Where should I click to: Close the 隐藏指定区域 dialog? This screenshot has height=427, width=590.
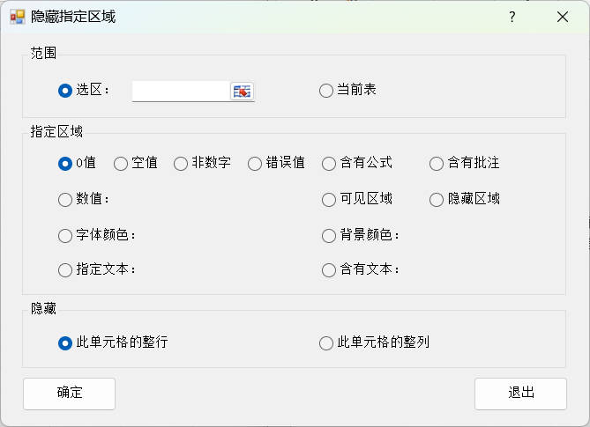(x=562, y=17)
